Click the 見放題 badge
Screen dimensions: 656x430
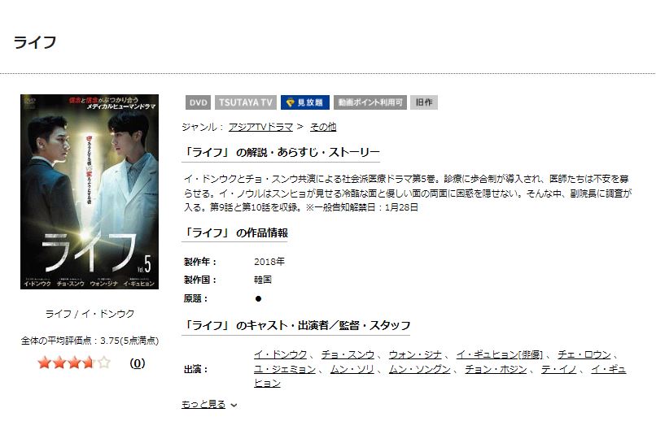pos(305,102)
